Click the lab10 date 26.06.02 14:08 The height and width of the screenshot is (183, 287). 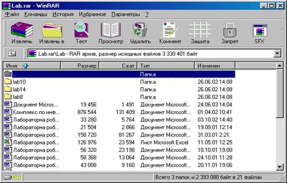215,82
